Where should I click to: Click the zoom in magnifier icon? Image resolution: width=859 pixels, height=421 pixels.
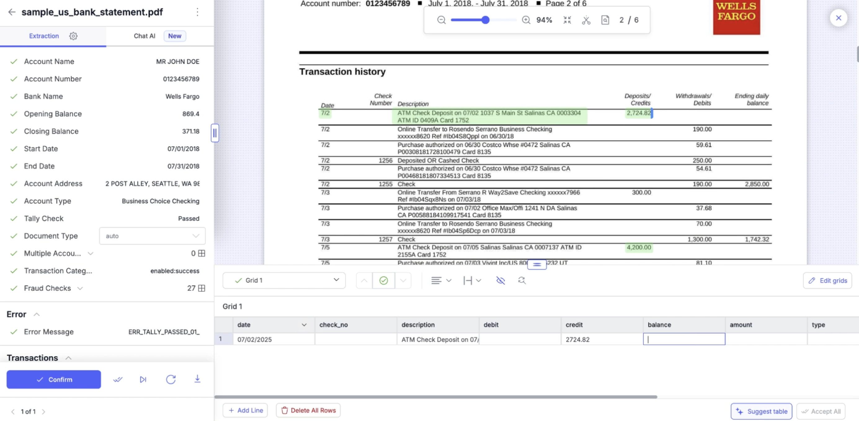(x=526, y=20)
